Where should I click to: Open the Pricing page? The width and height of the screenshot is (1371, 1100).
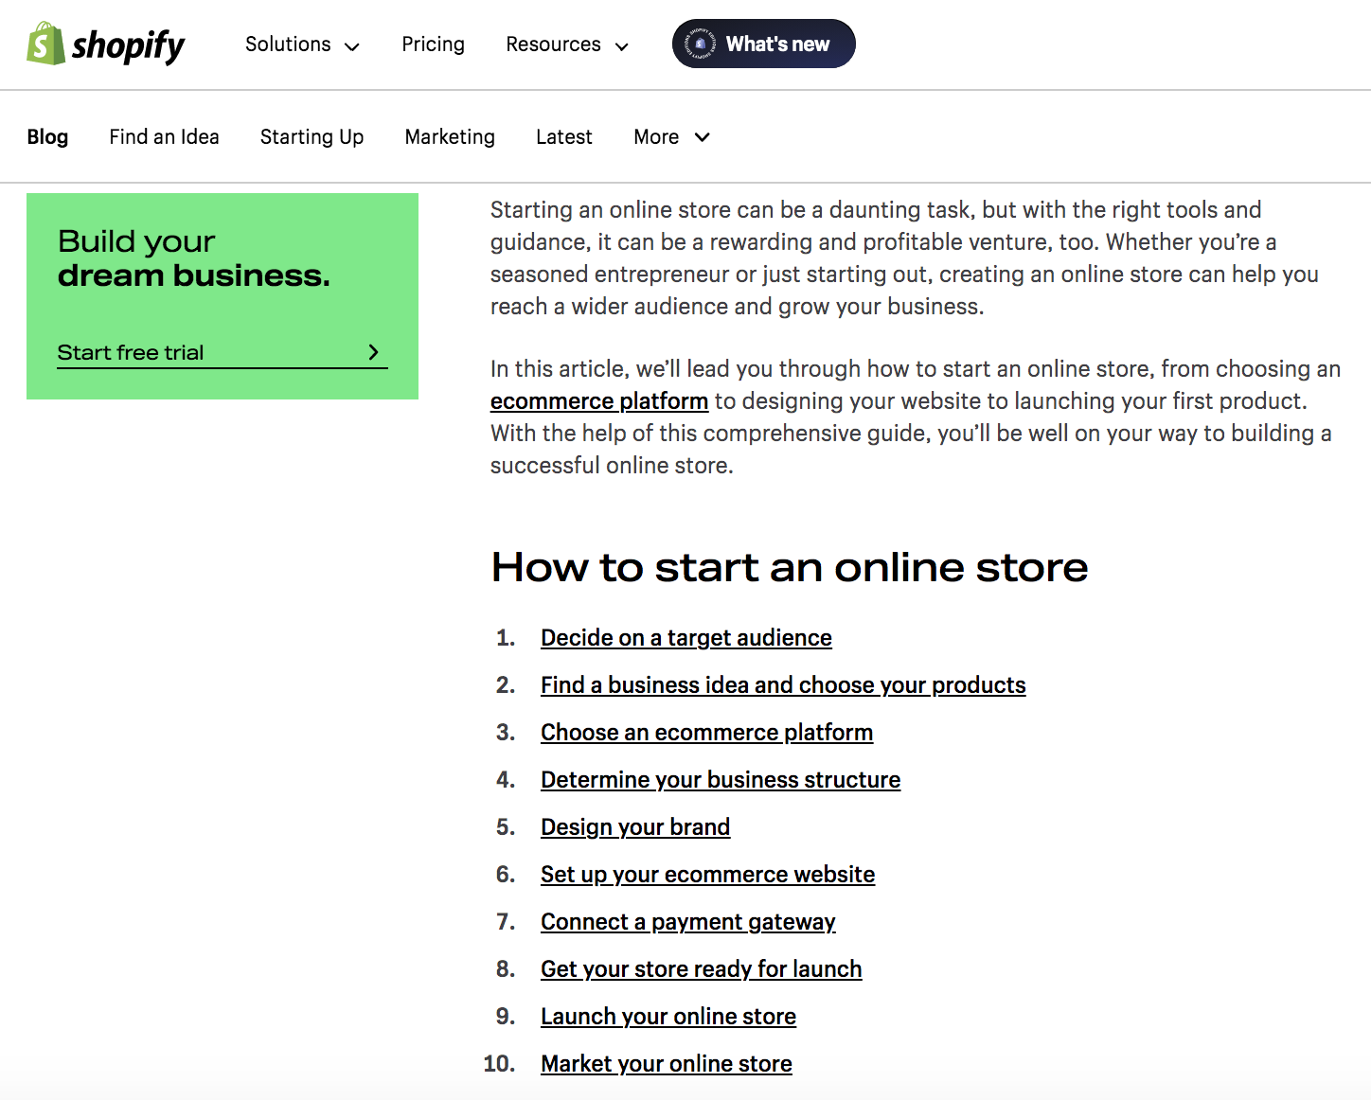(x=433, y=44)
